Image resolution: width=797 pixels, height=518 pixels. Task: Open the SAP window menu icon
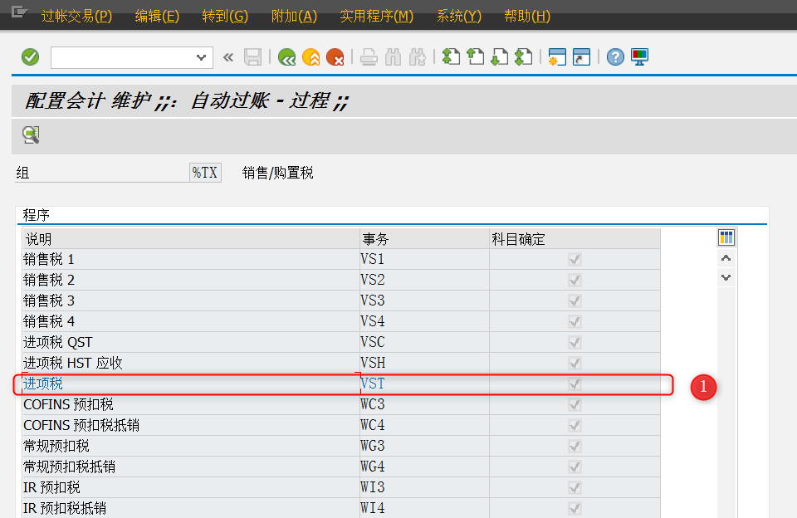tap(19, 11)
